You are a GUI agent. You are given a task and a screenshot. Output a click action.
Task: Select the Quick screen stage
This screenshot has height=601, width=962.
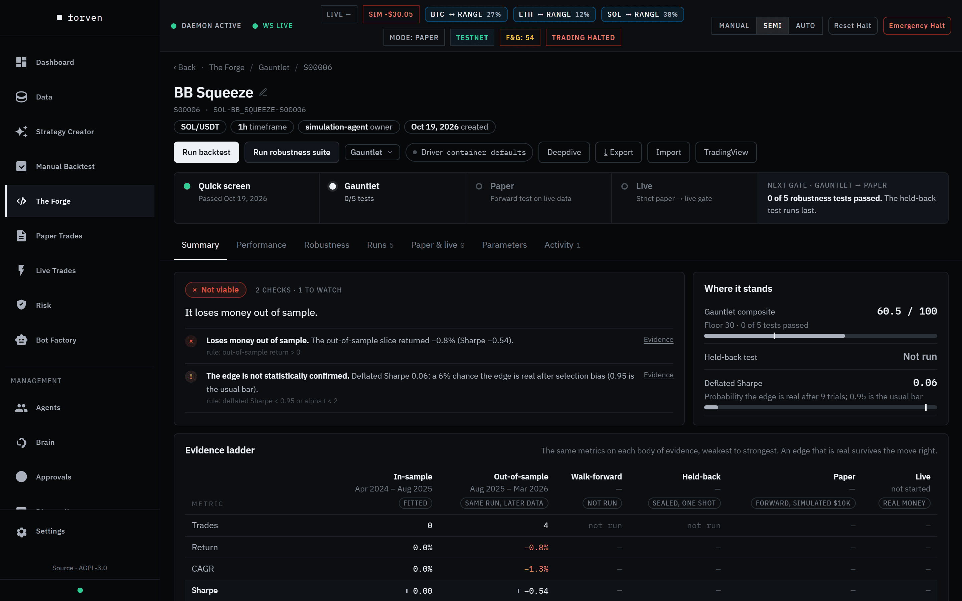[247, 198]
